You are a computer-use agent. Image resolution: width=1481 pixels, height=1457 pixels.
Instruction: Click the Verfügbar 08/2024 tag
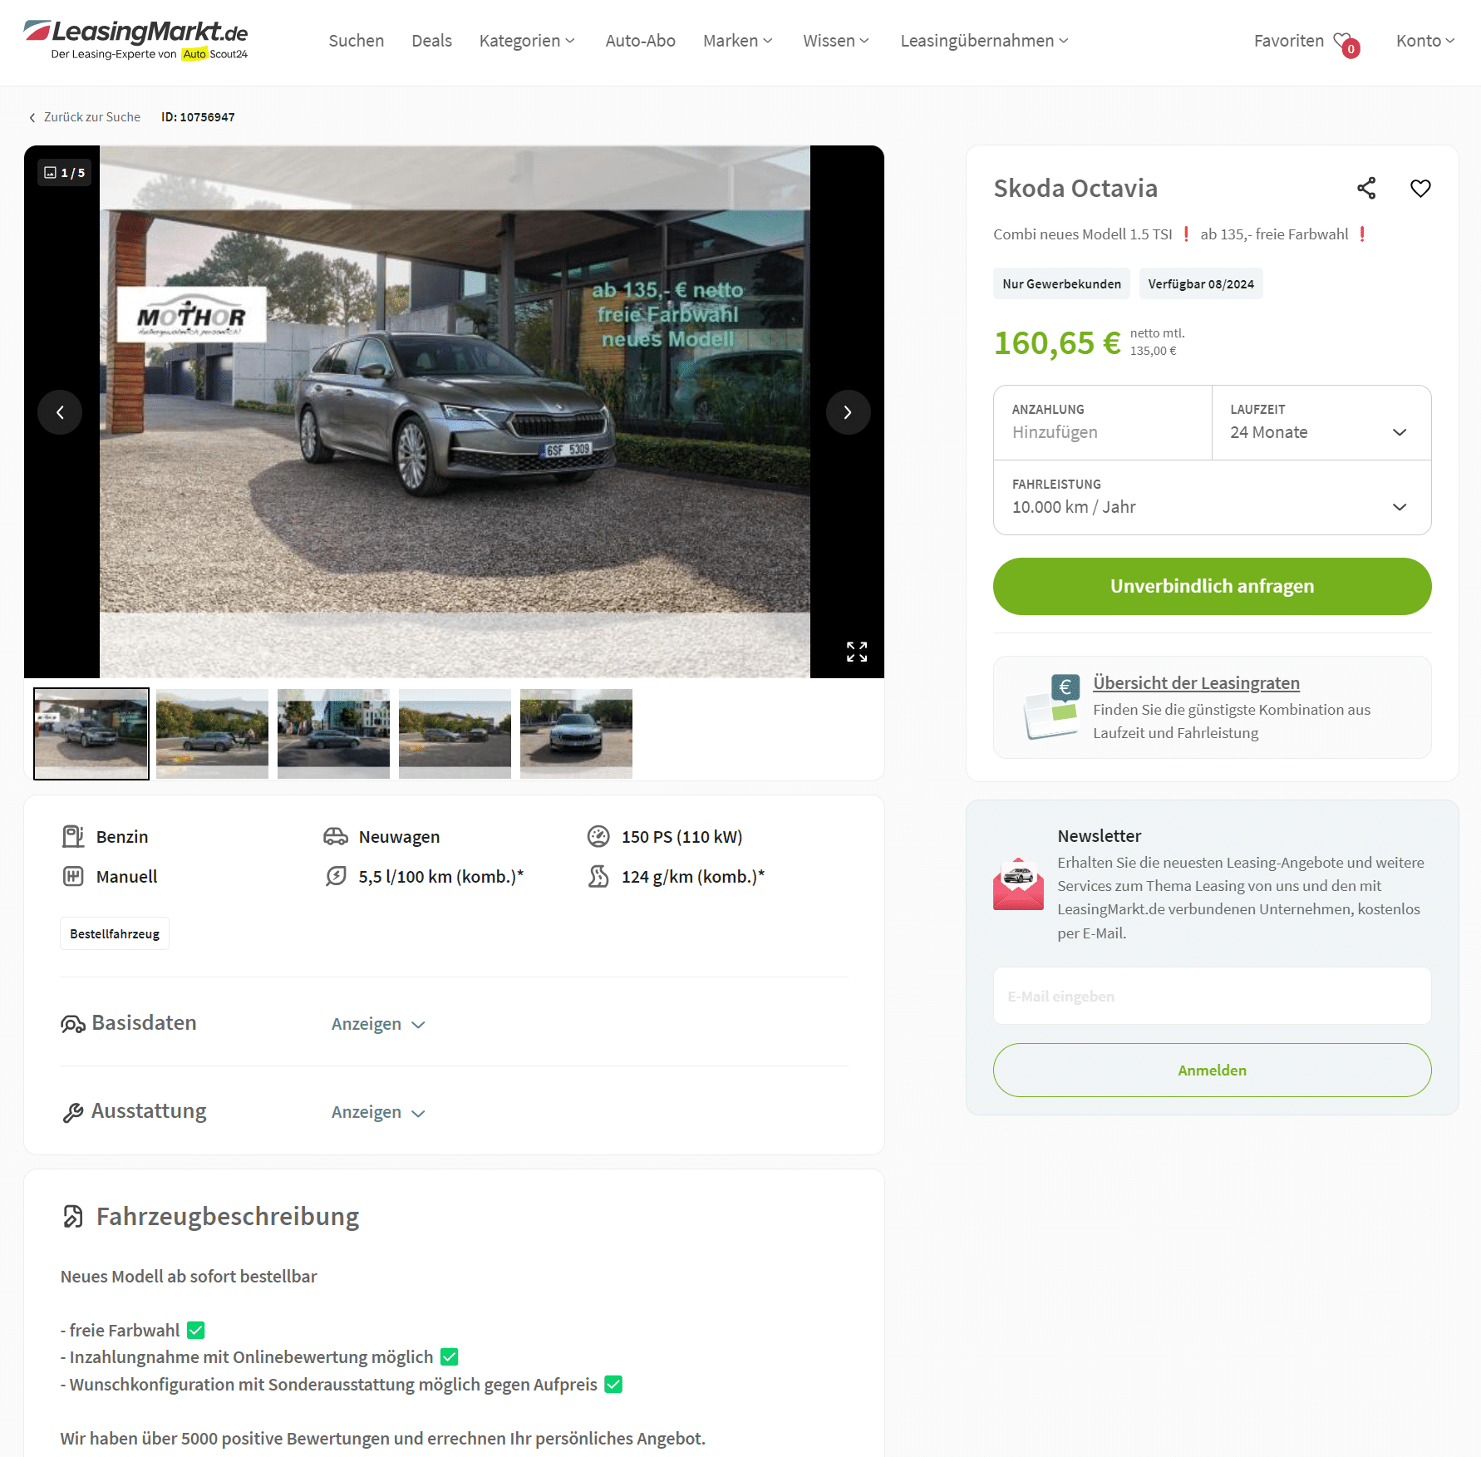(1201, 284)
